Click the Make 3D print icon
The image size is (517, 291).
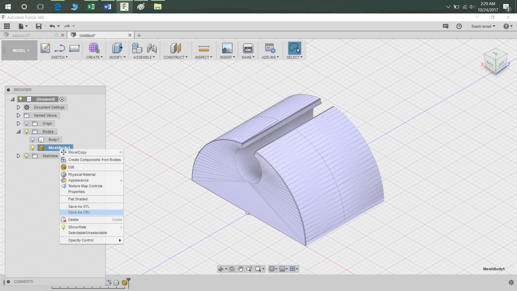(x=248, y=48)
